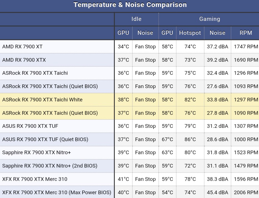Viewport: 259px width, 198px height.
Task: Click the 82°C hotspot cell
Action: tap(190, 100)
